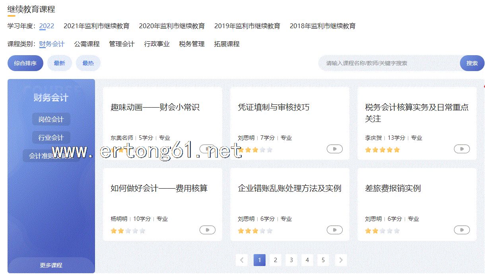Select the 综合排序 sort option

(25, 63)
